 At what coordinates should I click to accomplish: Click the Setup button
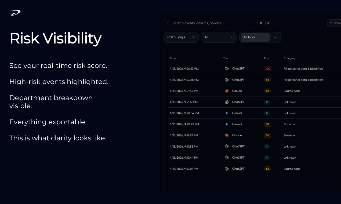335,23
